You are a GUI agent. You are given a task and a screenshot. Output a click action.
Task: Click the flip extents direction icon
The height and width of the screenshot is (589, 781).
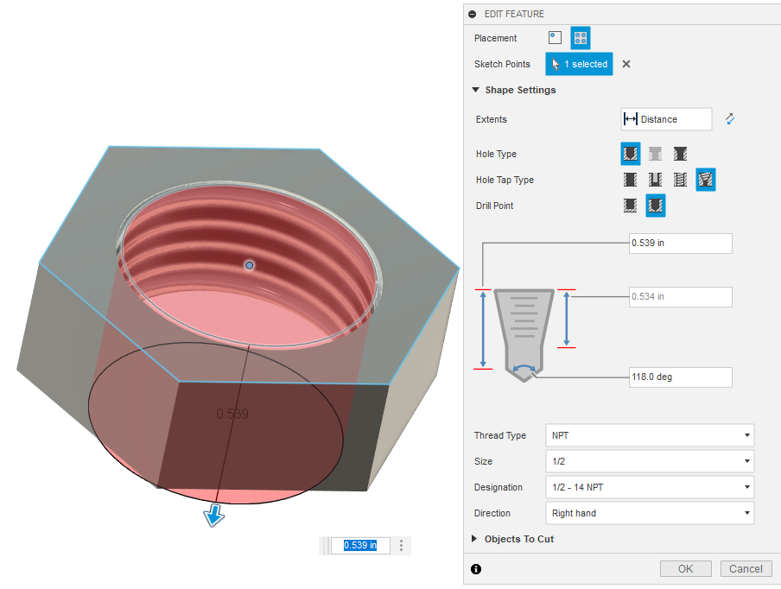[x=729, y=119]
